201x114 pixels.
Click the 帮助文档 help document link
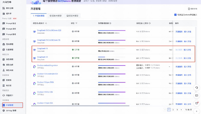point(192,9)
